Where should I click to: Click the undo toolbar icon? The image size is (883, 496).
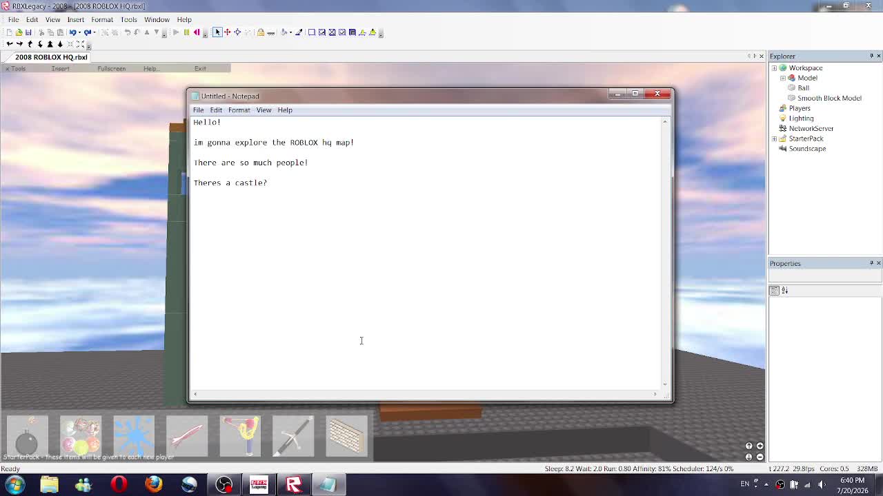(x=72, y=32)
